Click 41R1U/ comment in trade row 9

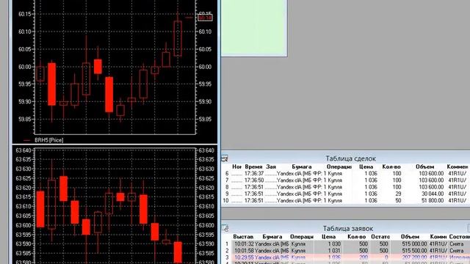tap(458, 194)
